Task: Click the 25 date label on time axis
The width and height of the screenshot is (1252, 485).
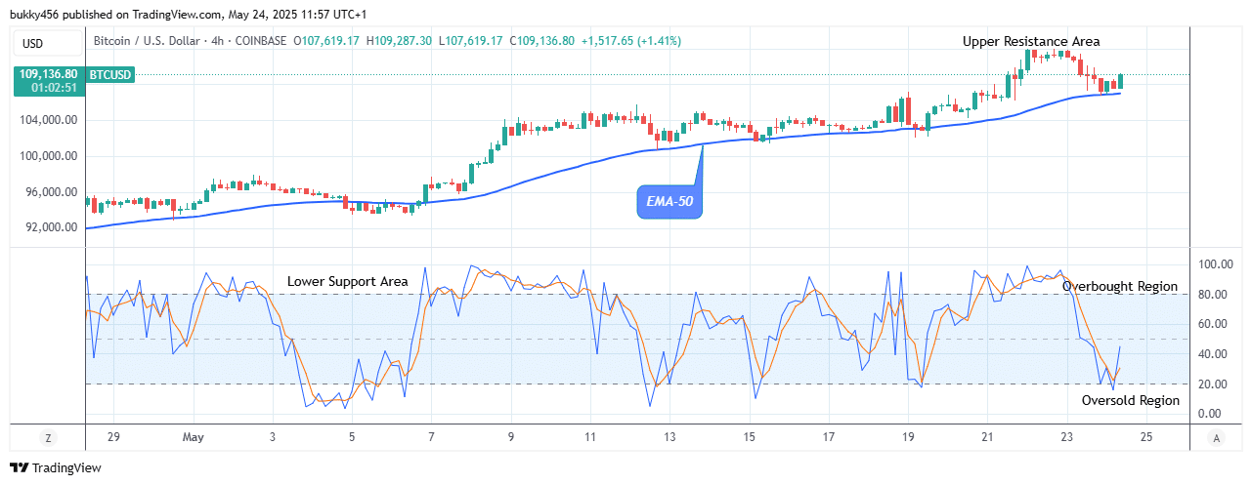Action: [1146, 436]
